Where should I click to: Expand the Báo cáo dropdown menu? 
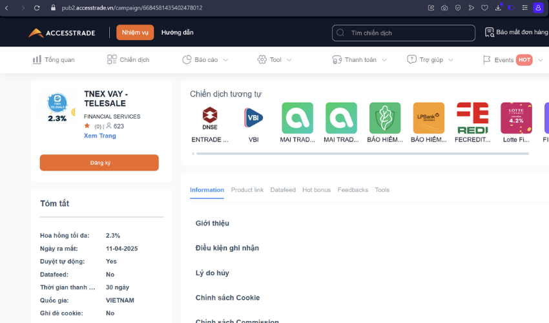coord(205,59)
